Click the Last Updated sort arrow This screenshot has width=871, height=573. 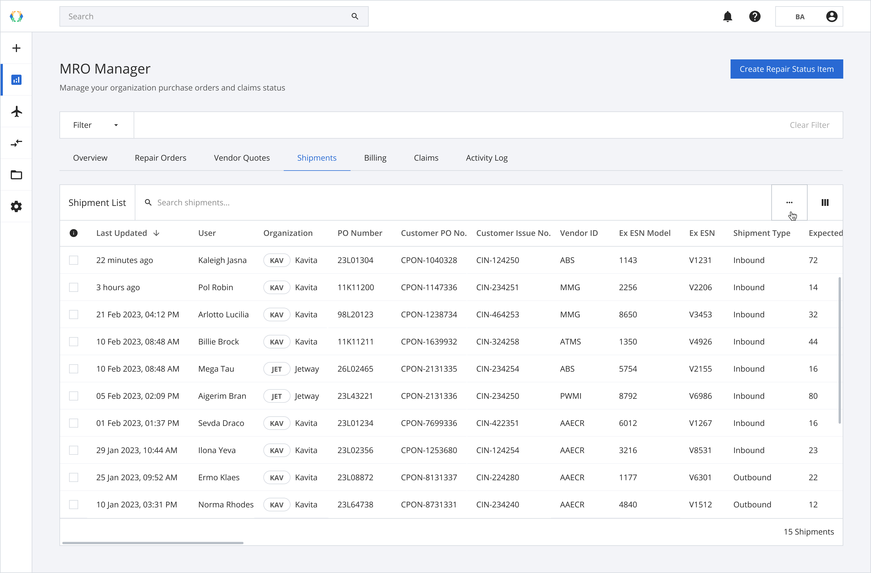pyautogui.click(x=156, y=233)
